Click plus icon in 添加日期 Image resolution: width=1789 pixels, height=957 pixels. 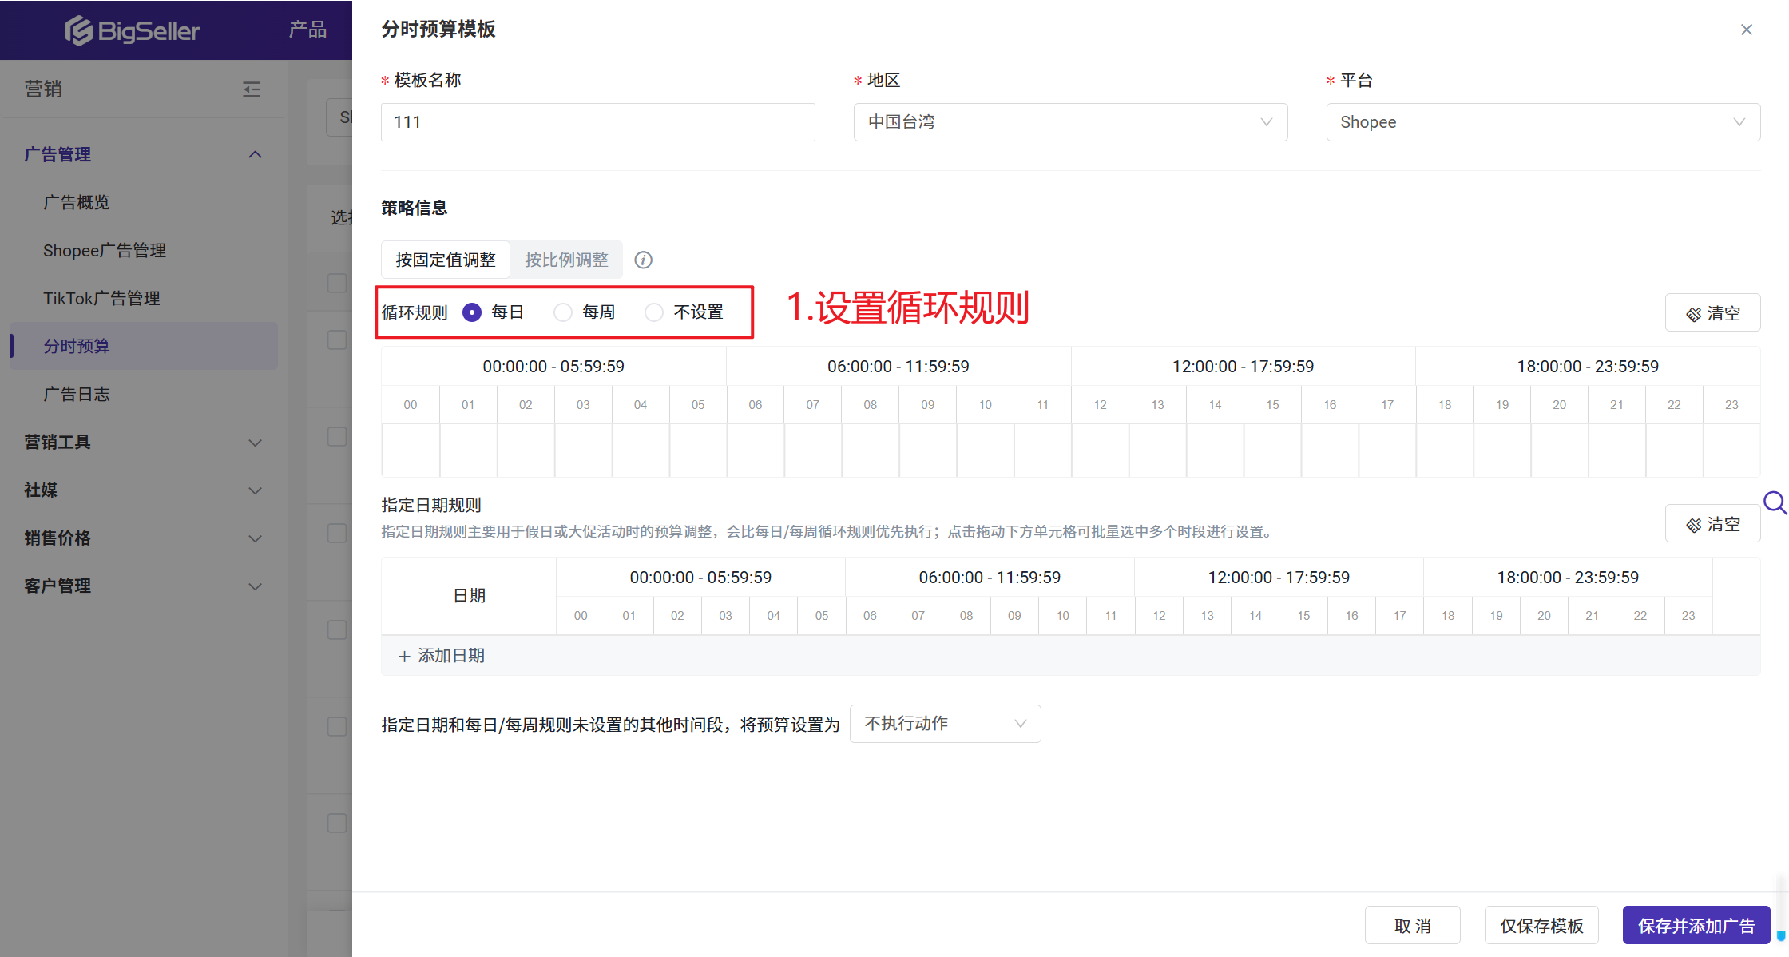tap(404, 656)
